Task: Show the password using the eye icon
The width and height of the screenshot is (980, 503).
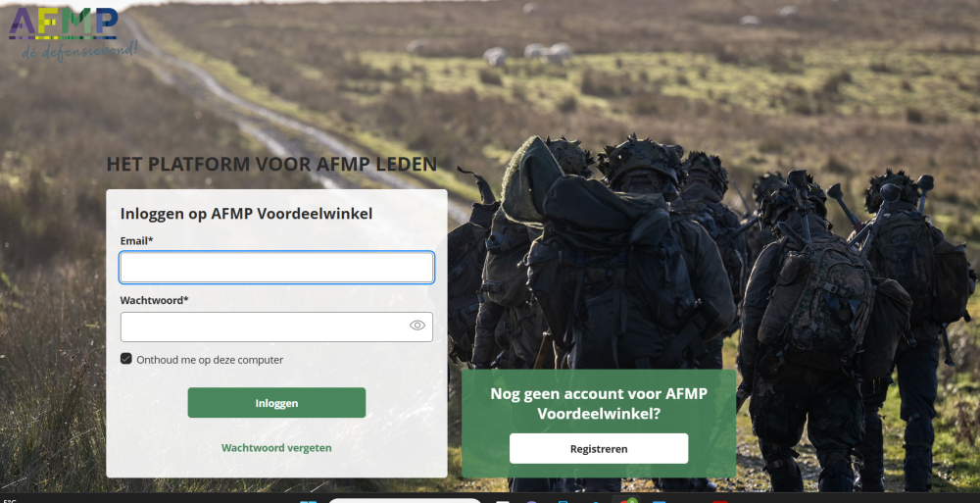Action: (x=417, y=326)
